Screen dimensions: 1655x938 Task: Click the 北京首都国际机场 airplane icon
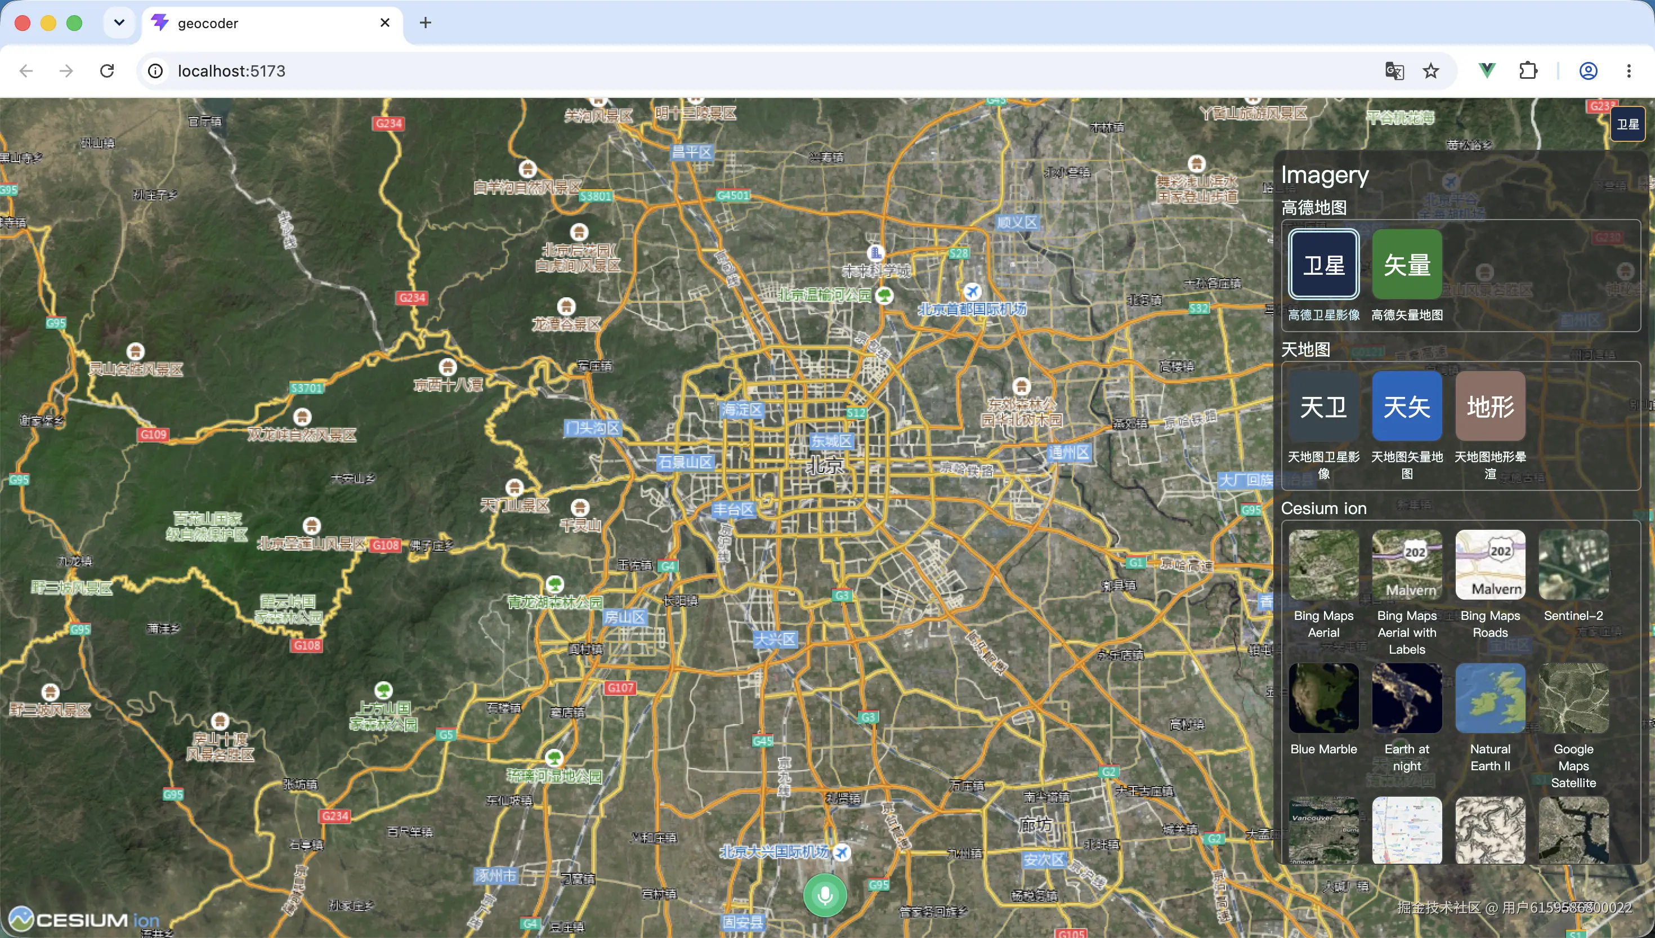[972, 291]
